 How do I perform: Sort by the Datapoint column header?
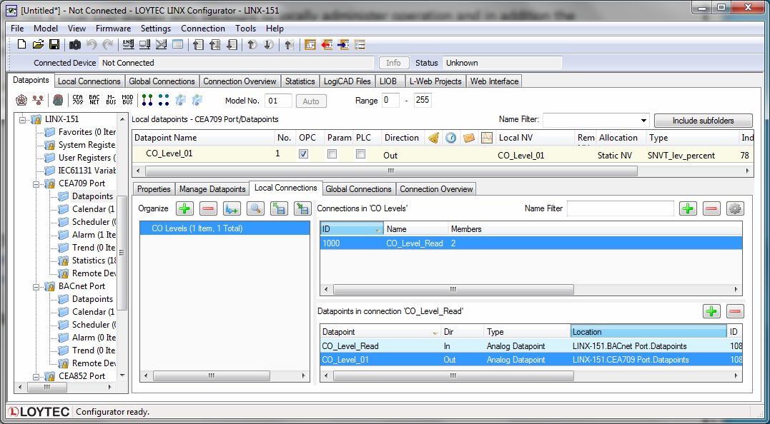coord(380,332)
